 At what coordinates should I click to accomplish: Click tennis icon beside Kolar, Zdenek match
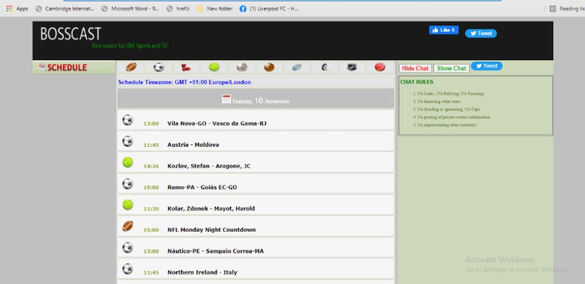click(x=127, y=205)
